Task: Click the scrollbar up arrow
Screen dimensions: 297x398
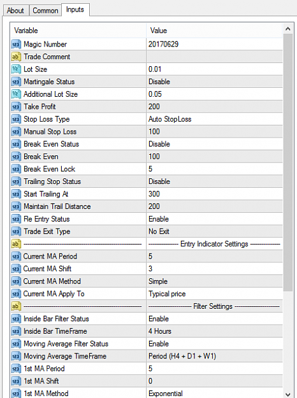Action: coord(288,29)
